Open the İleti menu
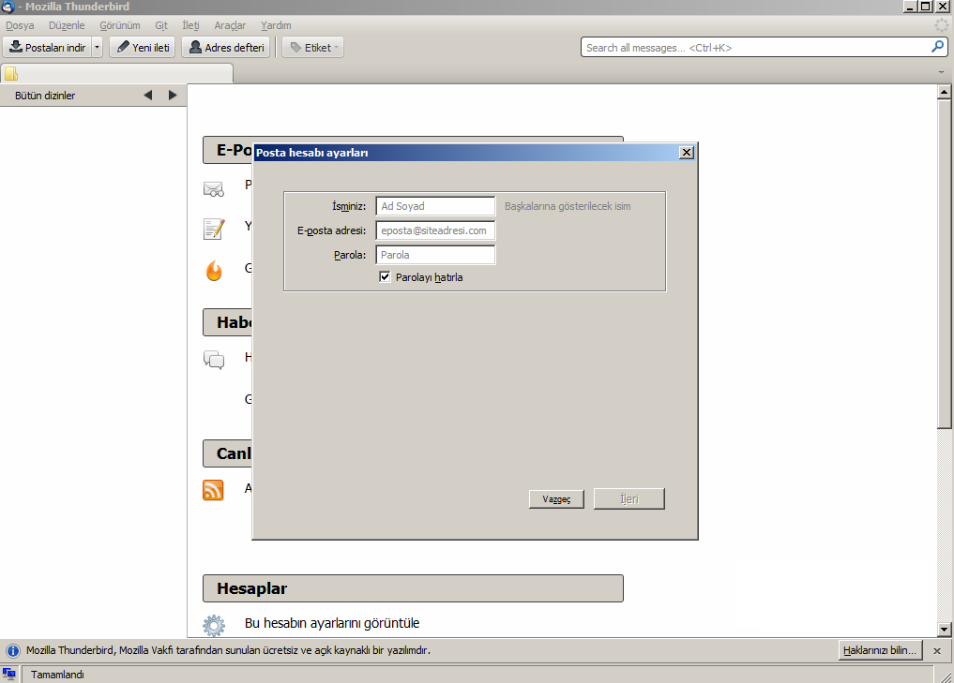The height and width of the screenshot is (683, 954). [x=190, y=25]
